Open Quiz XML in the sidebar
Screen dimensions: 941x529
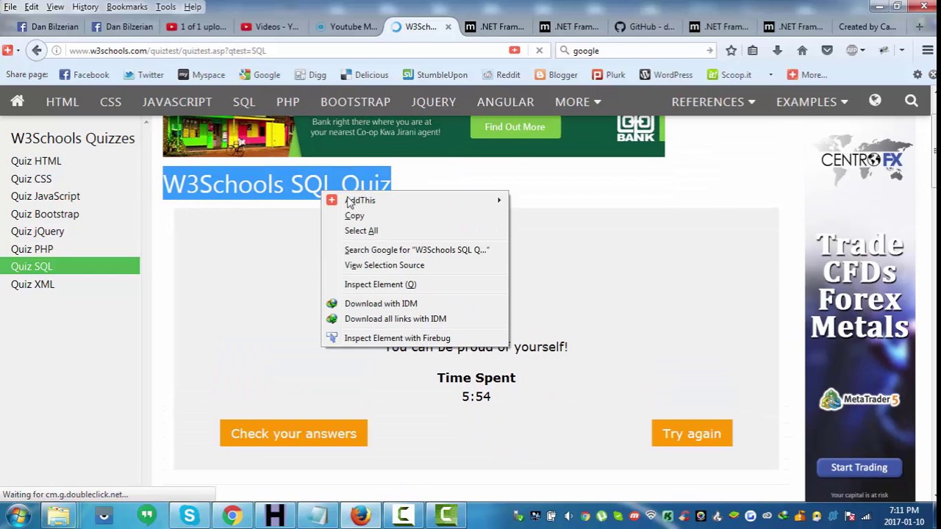tap(32, 284)
